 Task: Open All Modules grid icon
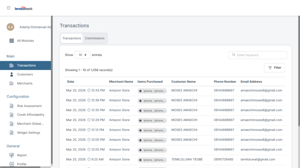point(12,41)
